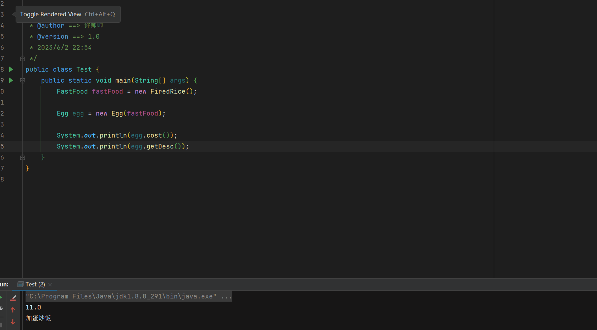The image size is (597, 330).
Task: Click the wrench icon in Run toolbar
Action: 1,308
